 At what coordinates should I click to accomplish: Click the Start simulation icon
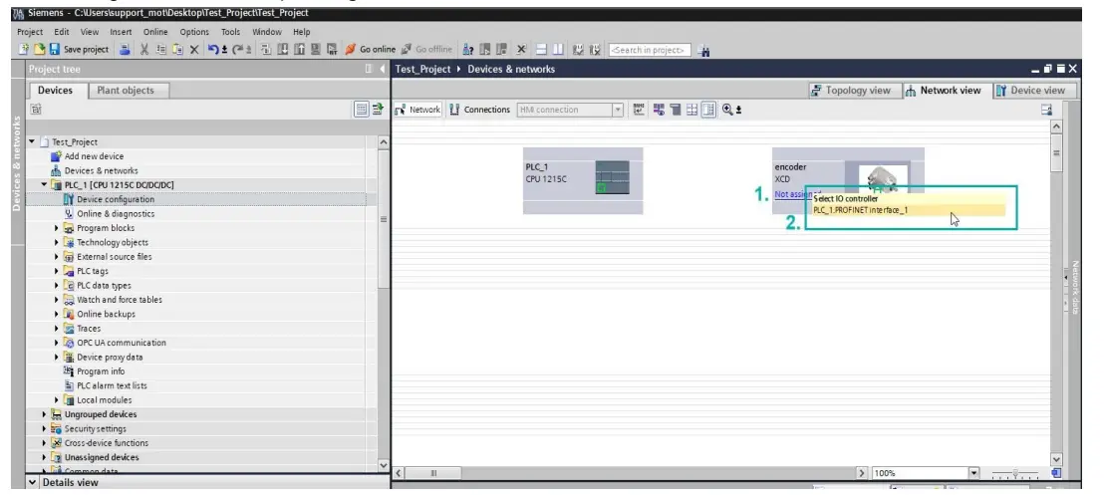316,49
